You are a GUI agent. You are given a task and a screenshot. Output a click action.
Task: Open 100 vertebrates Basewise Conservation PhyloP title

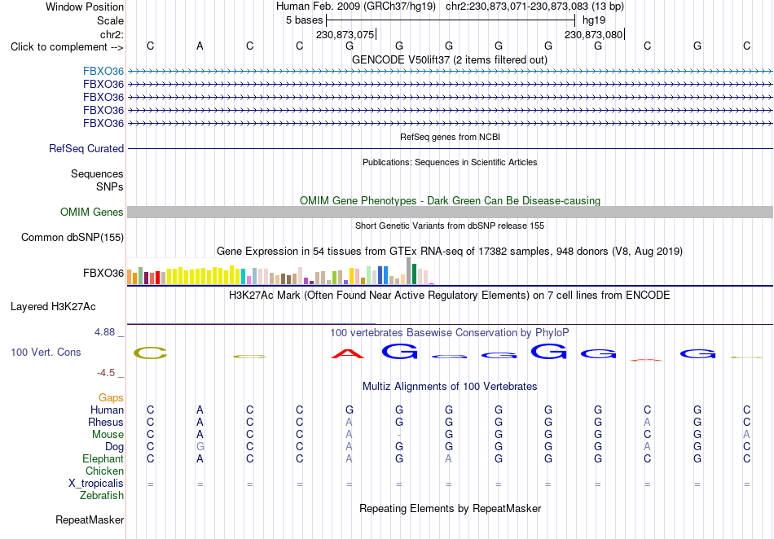(450, 333)
